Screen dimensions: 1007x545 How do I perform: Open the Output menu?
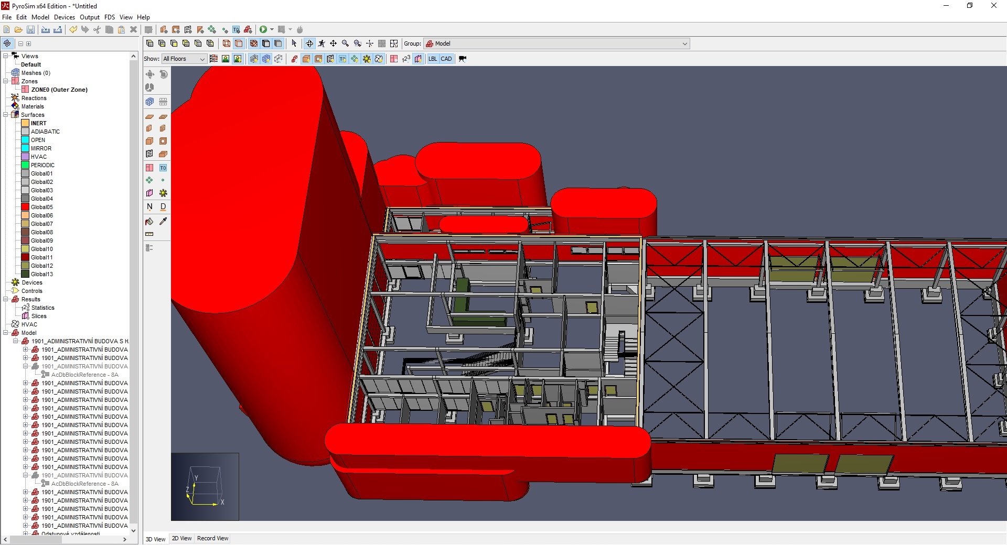point(90,17)
